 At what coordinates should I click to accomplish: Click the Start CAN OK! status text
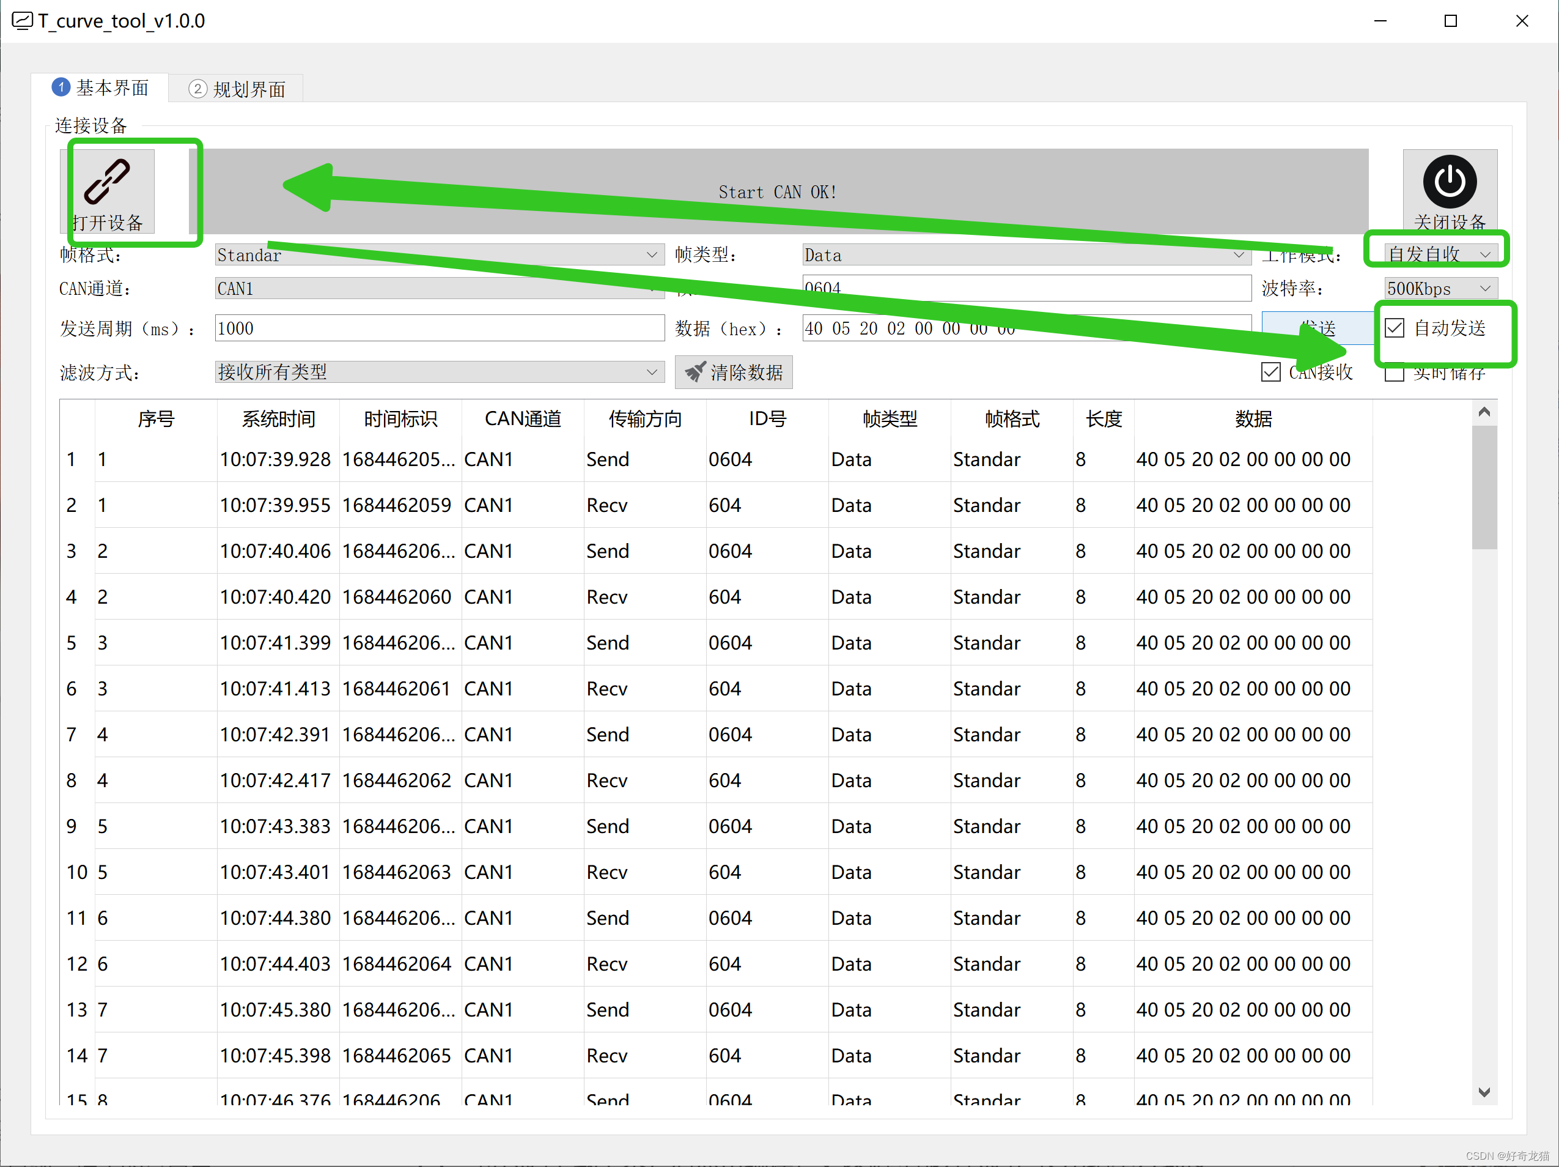click(778, 193)
